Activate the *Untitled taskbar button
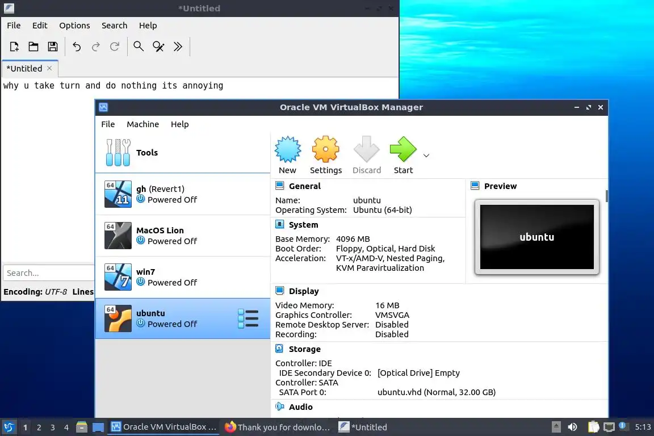Viewport: 654px width, 436px height. (x=363, y=427)
